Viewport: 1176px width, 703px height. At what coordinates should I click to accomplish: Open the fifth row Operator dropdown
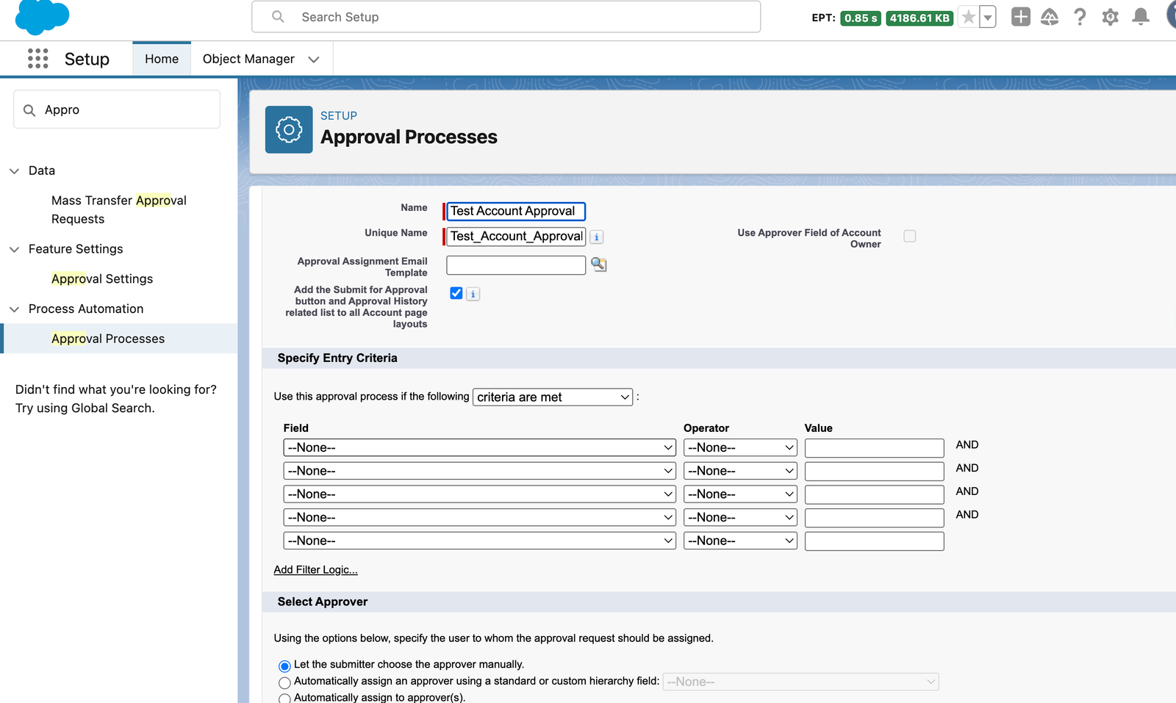coord(740,541)
